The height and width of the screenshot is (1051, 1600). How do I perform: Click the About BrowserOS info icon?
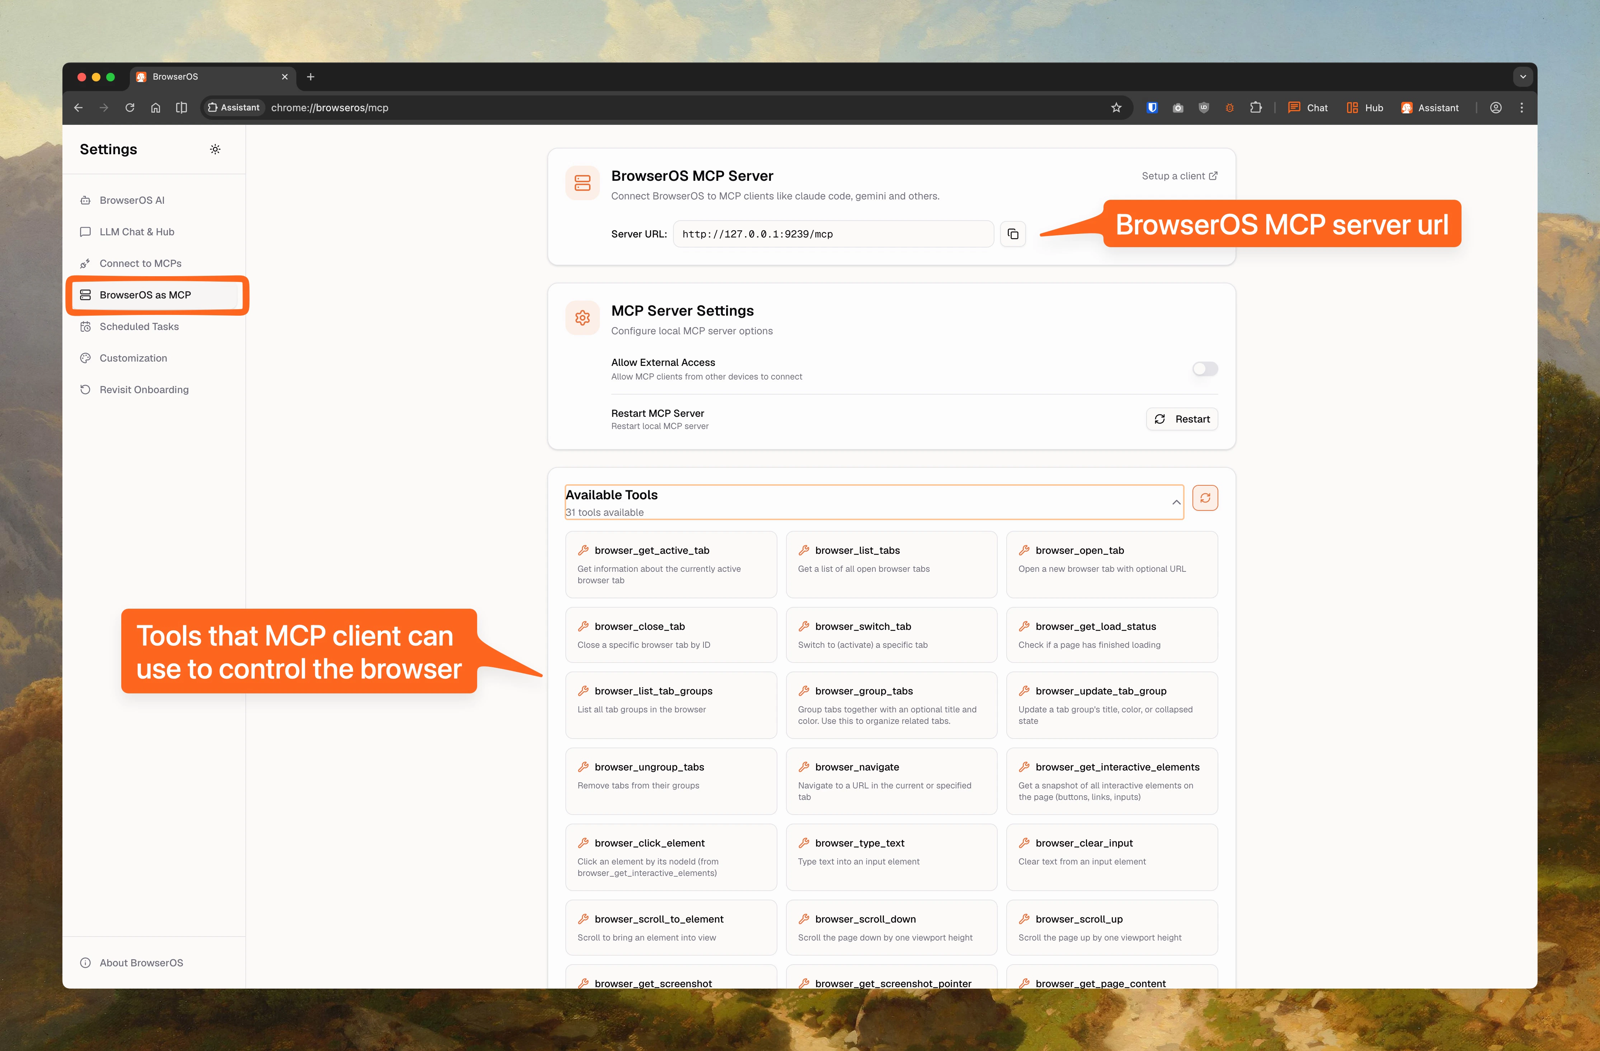(85, 962)
